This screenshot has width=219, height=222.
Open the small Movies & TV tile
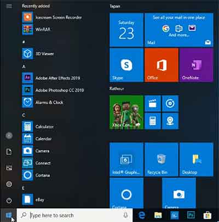coord(153,103)
